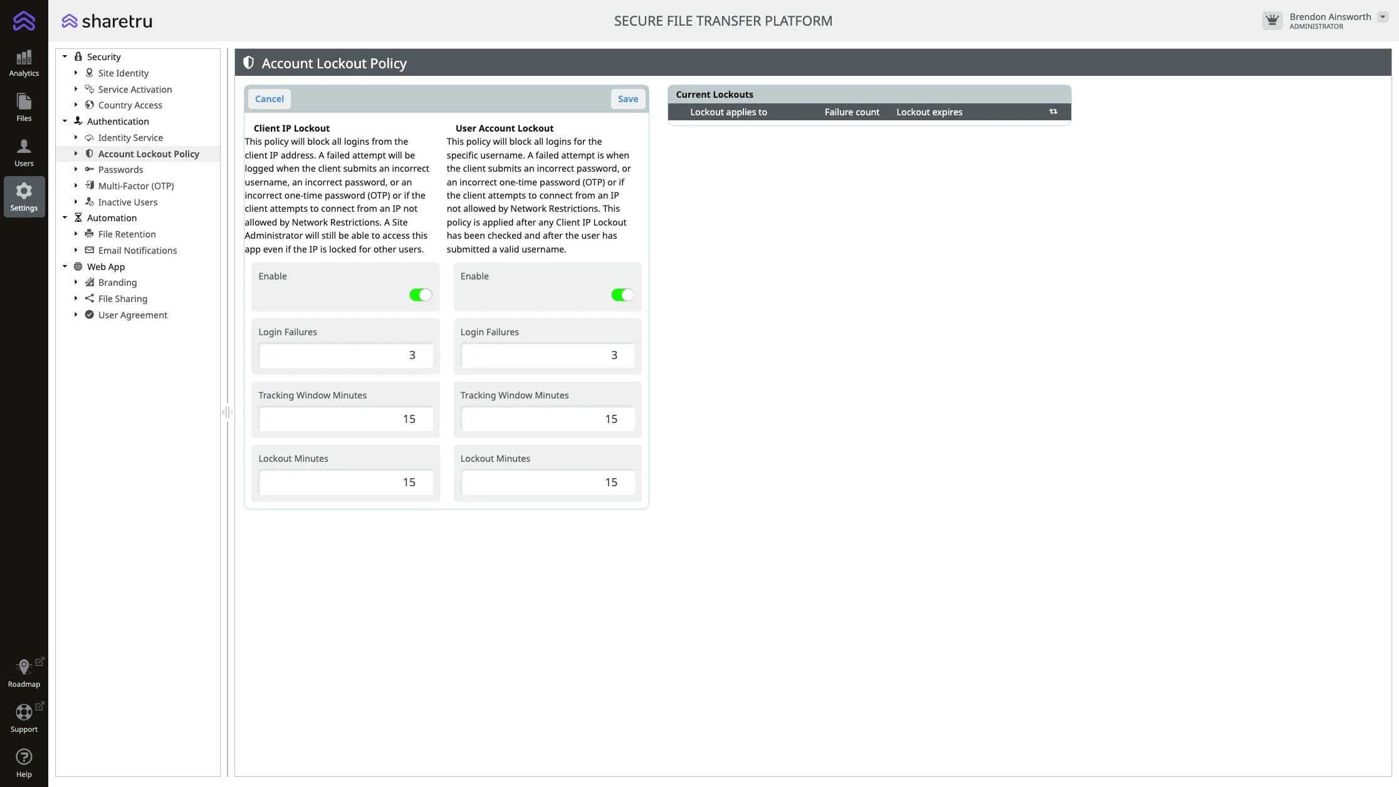Collapse the Security tree section
Image resolution: width=1399 pixels, height=787 pixels.
coord(65,57)
